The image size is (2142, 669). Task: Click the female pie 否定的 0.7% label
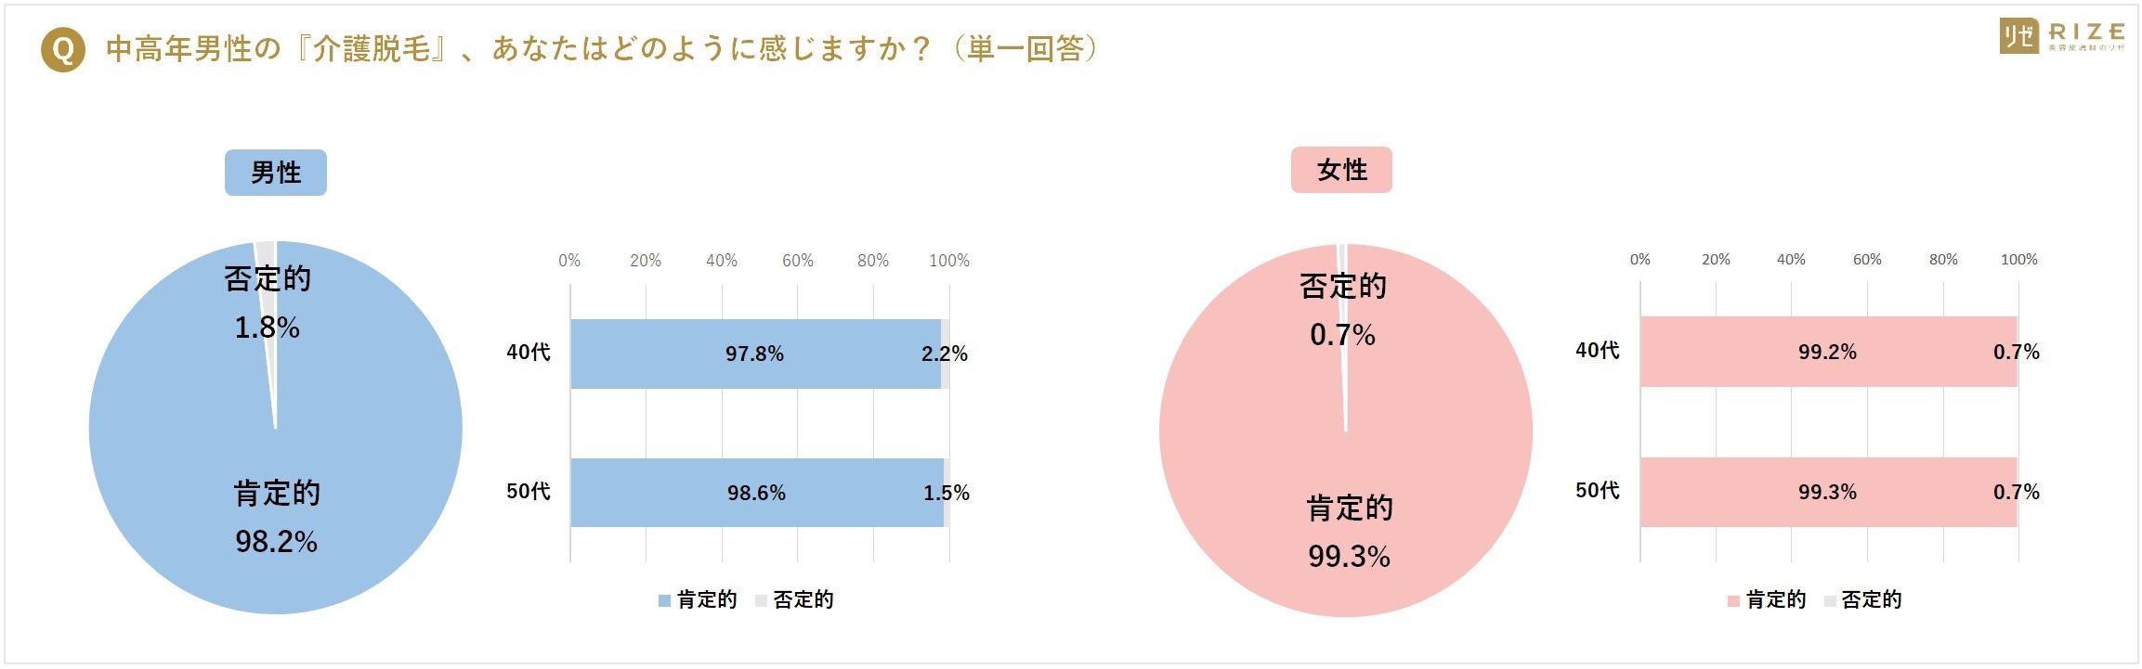pyautogui.click(x=1343, y=310)
